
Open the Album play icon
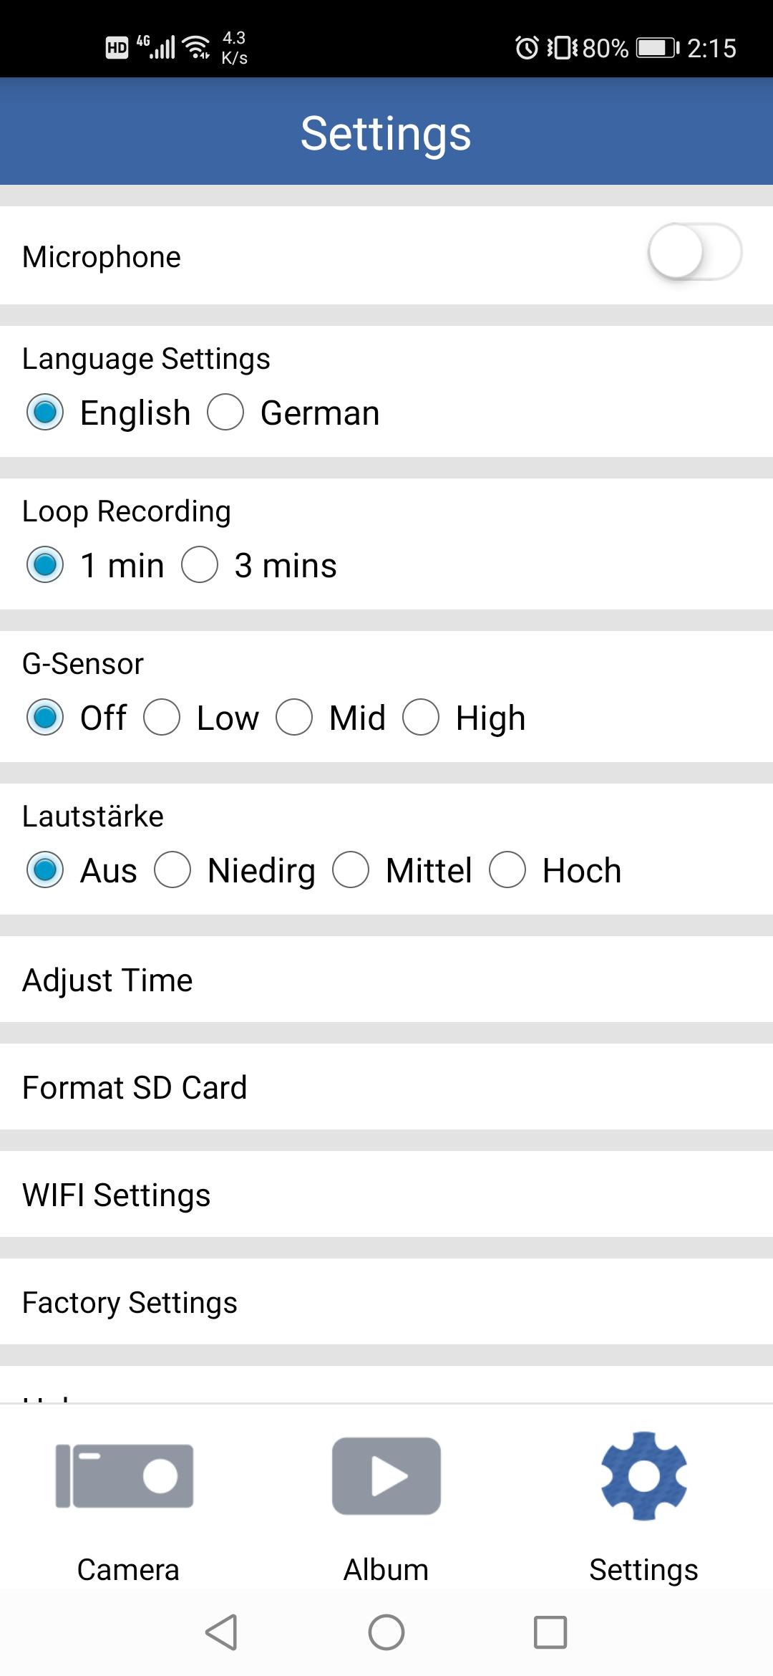[386, 1475]
